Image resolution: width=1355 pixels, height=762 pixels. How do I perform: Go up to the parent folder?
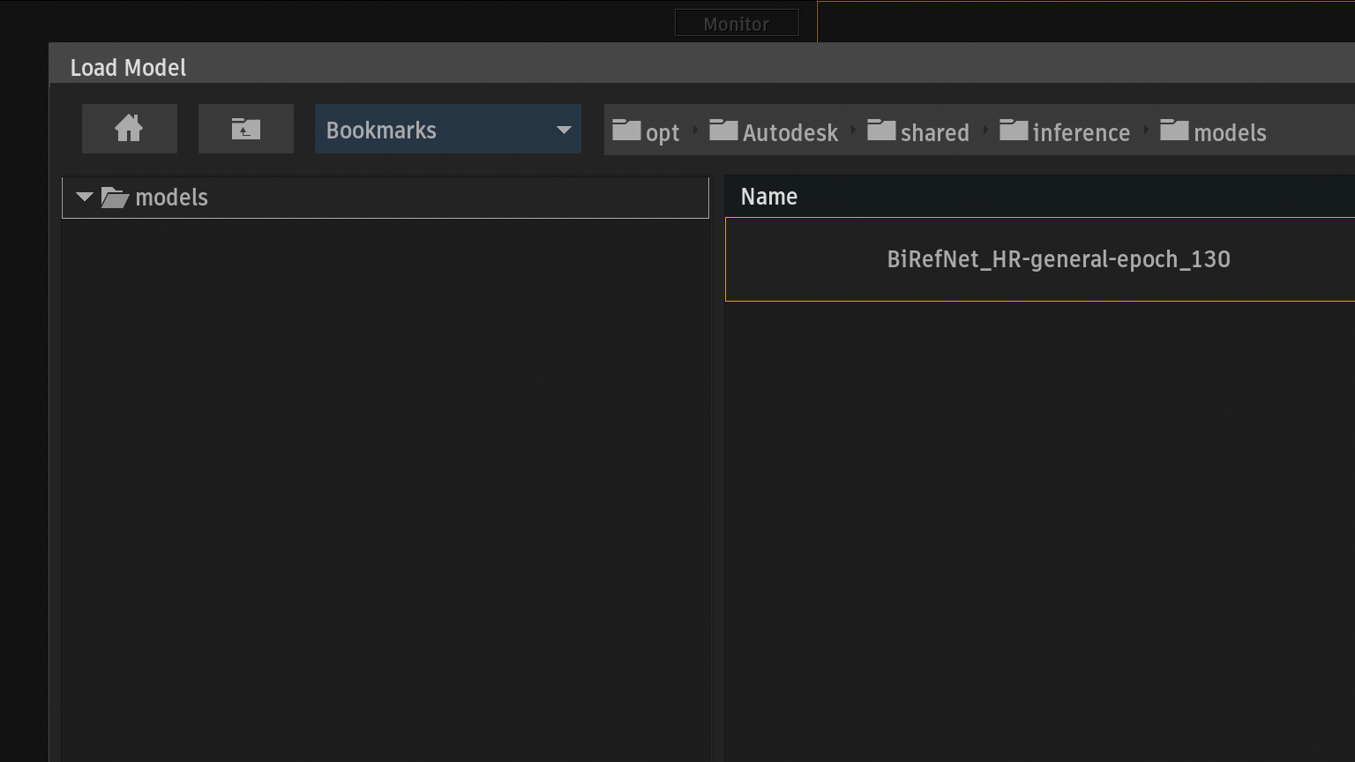pos(245,129)
